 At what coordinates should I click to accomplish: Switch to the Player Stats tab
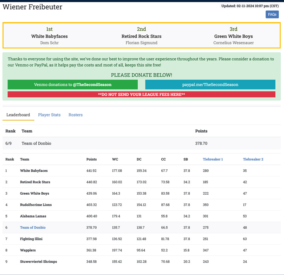(x=49, y=115)
